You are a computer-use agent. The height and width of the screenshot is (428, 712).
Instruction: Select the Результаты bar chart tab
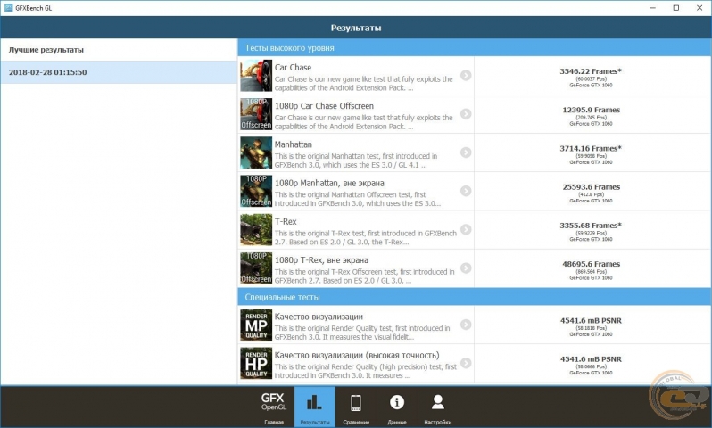(315, 407)
